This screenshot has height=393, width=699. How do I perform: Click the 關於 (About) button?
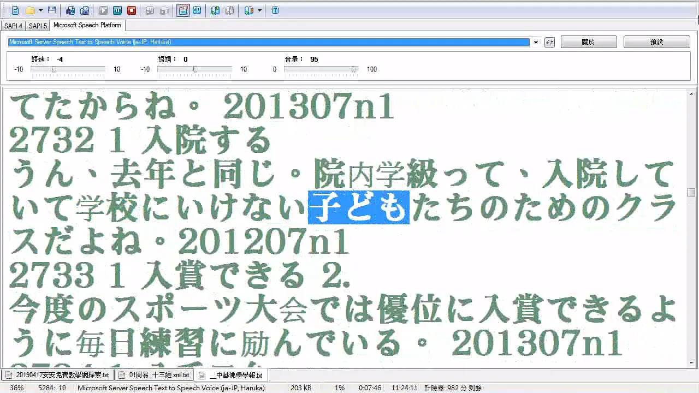tap(589, 42)
